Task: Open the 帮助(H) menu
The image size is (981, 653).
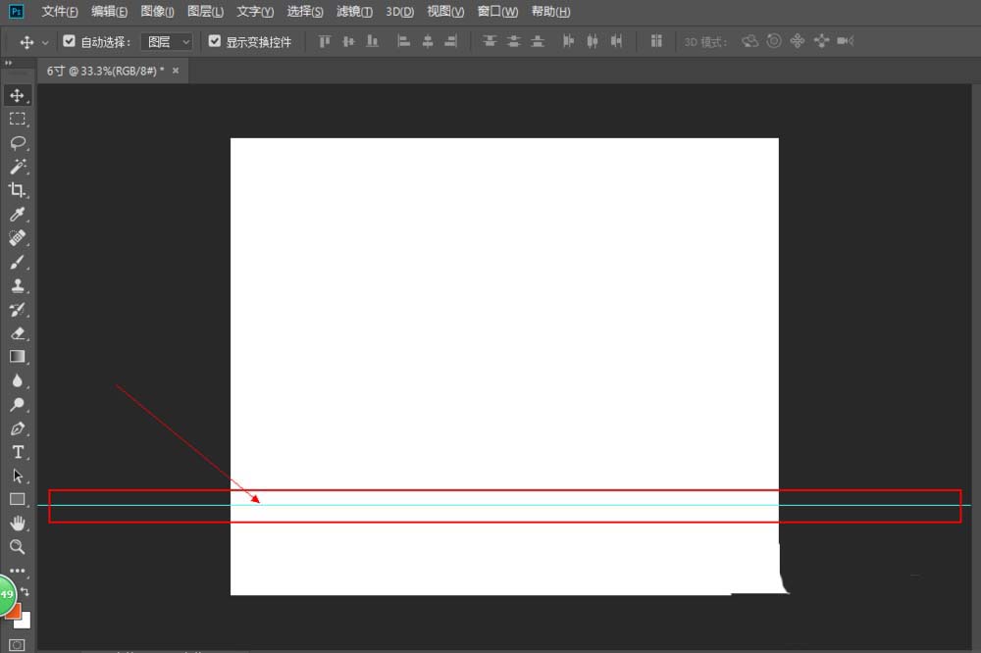Action: coord(550,11)
